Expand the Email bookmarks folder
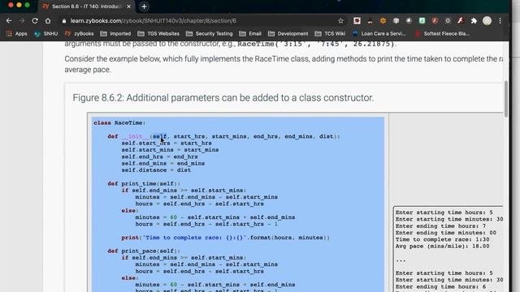520x292 pixels. point(250,33)
